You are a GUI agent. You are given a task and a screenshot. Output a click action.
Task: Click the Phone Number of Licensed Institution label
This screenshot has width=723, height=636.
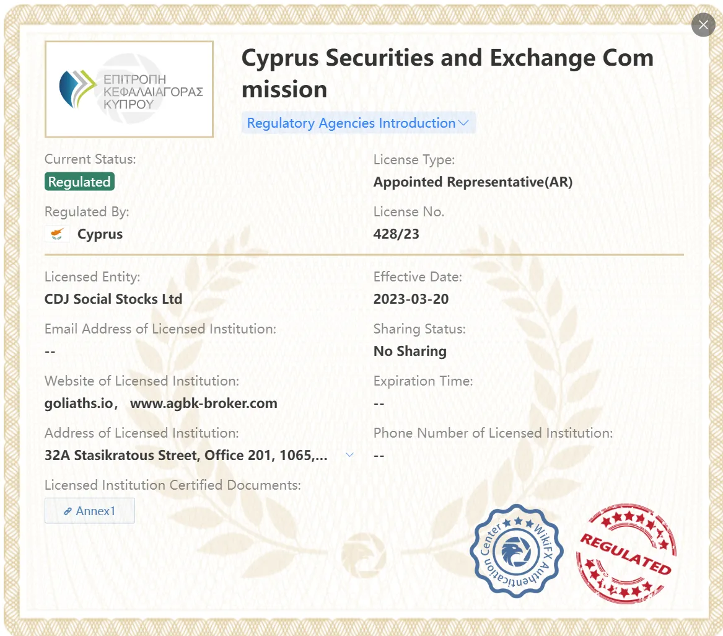click(493, 433)
